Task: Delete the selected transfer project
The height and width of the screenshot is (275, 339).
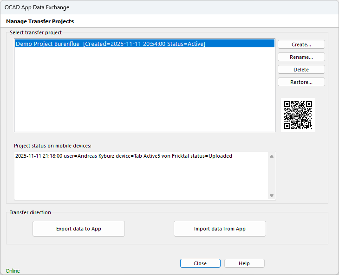Action: (x=301, y=70)
